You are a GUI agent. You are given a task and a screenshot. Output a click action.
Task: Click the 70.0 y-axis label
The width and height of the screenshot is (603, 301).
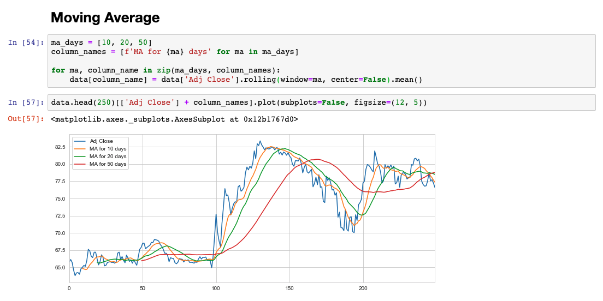coord(60,233)
